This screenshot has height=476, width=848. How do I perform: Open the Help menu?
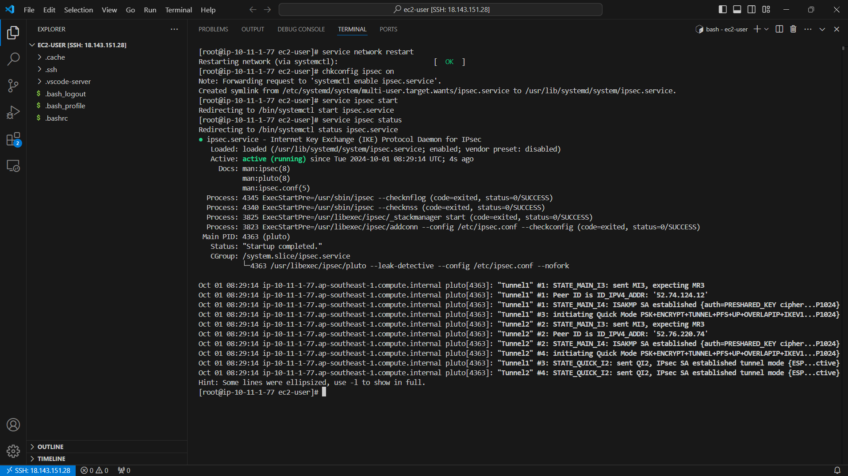click(208, 10)
